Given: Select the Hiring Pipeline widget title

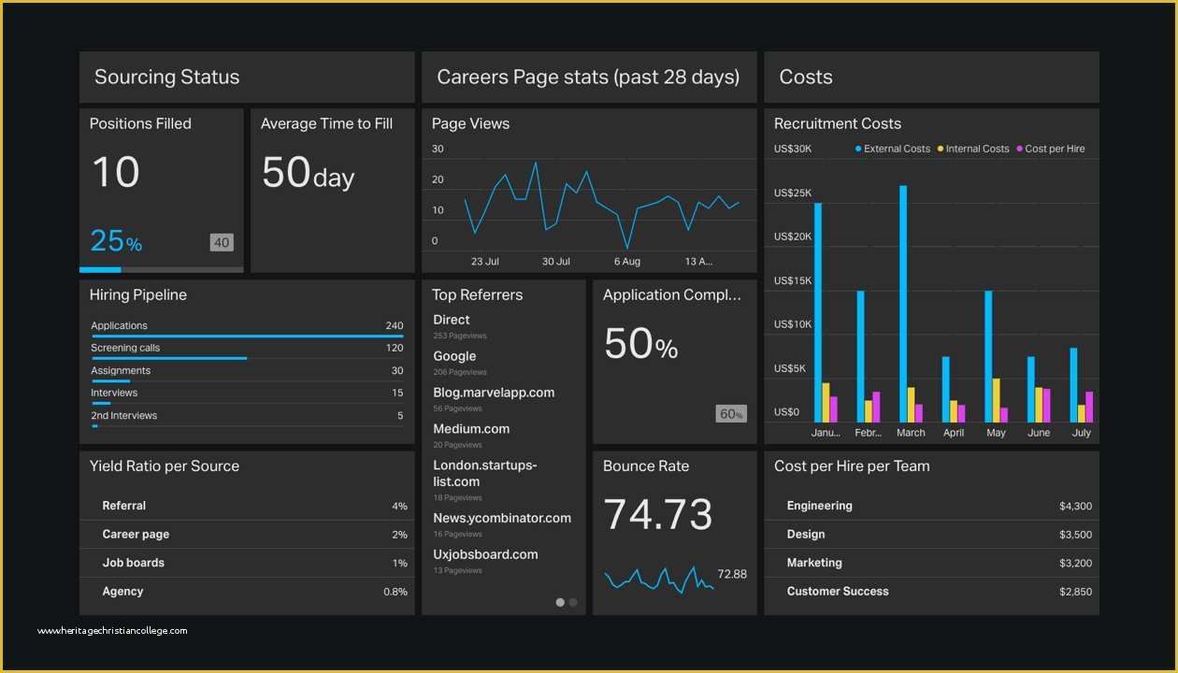Looking at the screenshot, I should click(x=138, y=294).
